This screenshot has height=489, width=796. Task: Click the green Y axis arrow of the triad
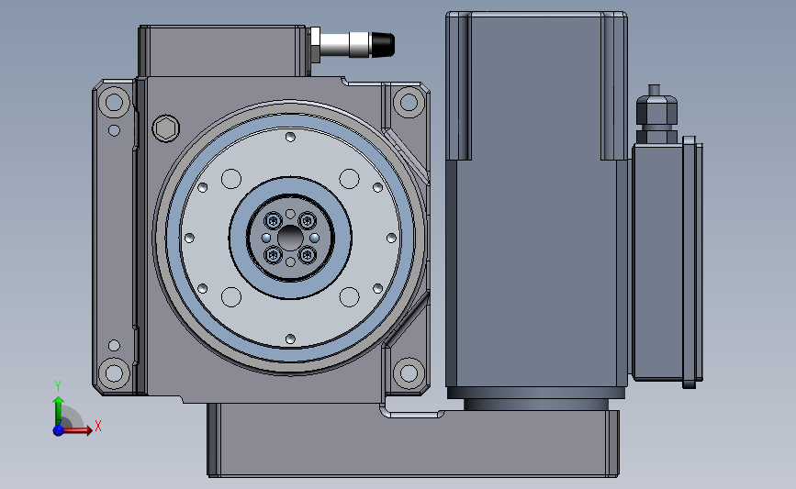tap(59, 411)
